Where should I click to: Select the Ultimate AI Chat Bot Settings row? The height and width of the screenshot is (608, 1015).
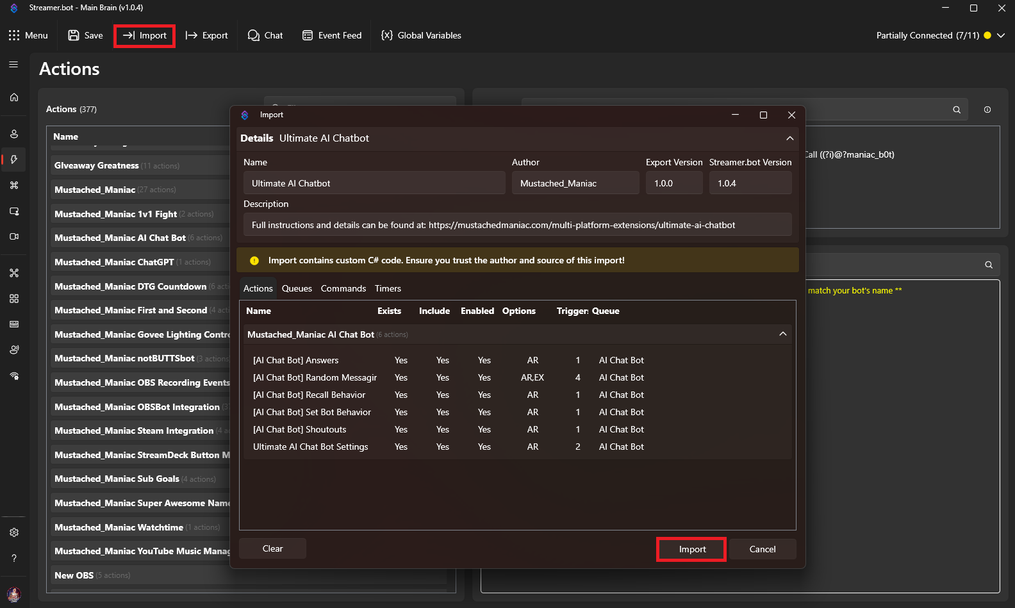pyautogui.click(x=518, y=447)
